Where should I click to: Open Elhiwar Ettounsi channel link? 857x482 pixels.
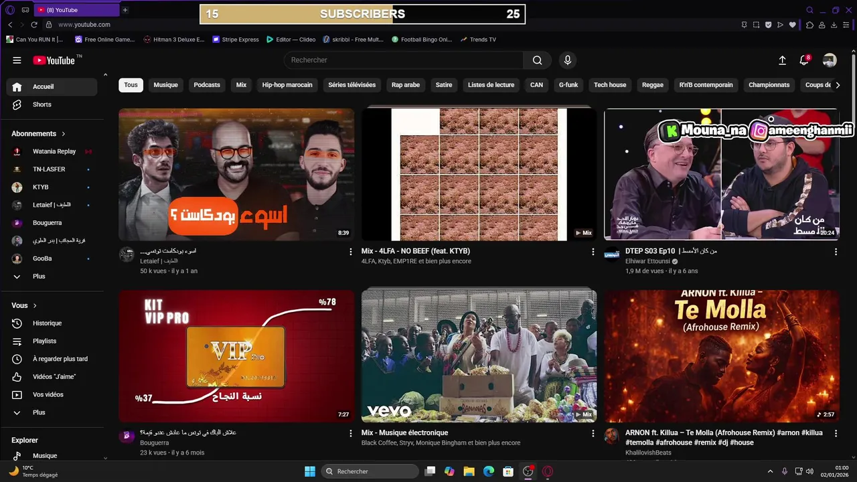[x=647, y=261]
